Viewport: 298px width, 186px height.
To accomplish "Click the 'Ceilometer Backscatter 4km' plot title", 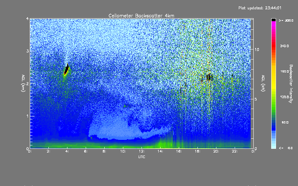I will 141,16.
